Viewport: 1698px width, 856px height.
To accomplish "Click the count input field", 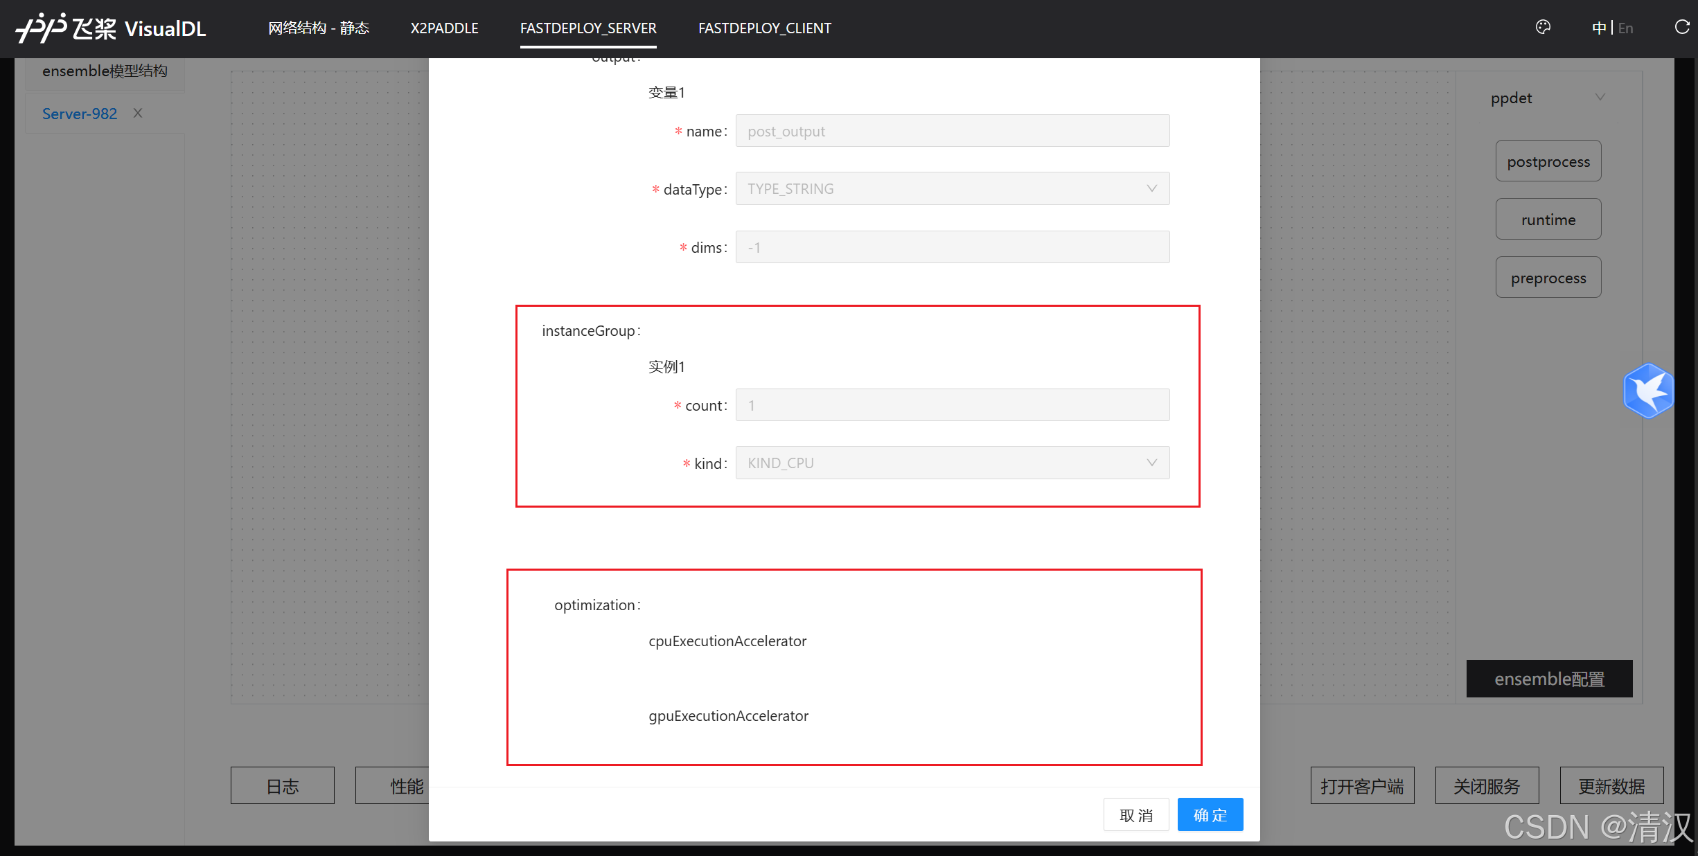I will point(953,404).
